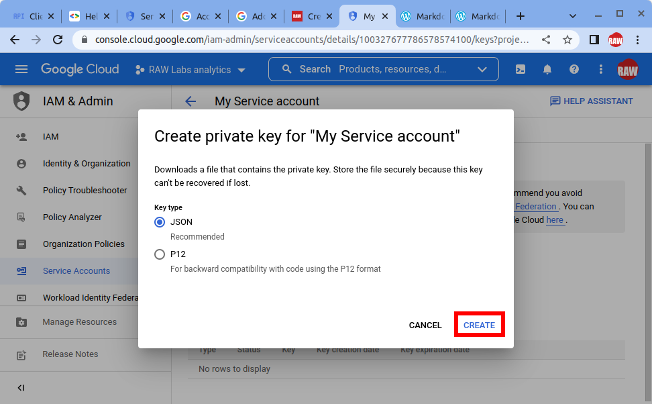Viewport: 652px width, 404px height.
Task: Click the Manage Resources folder-gear icon
Action: pos(21,322)
